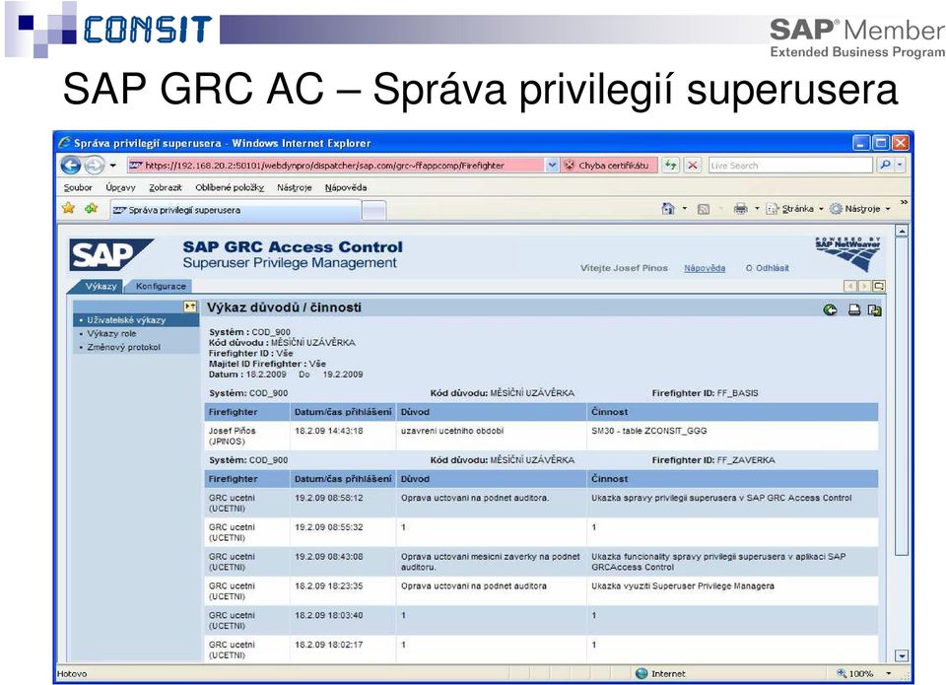The image size is (946, 685).
Task: Click the green Back arrow report icon
Action: (830, 310)
